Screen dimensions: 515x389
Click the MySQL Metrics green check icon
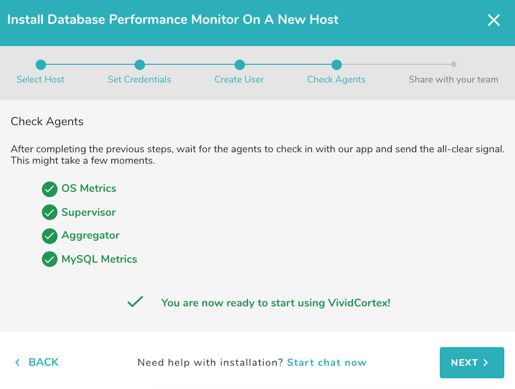[x=50, y=259]
